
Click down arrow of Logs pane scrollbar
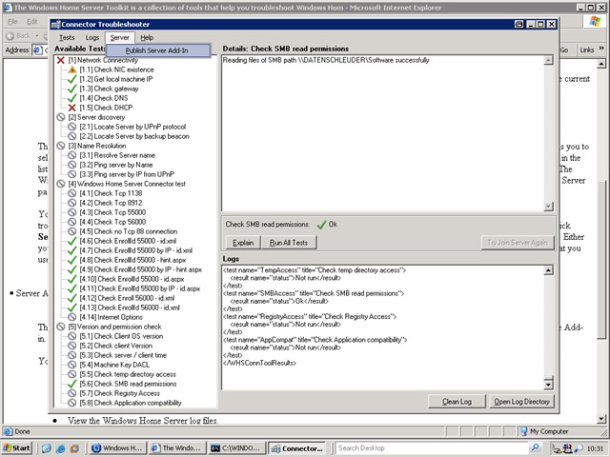click(x=549, y=385)
